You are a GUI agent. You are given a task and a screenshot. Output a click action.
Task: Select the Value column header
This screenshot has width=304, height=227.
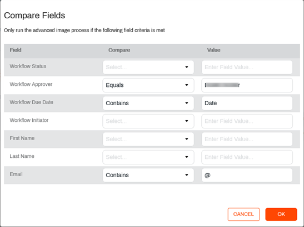213,50
